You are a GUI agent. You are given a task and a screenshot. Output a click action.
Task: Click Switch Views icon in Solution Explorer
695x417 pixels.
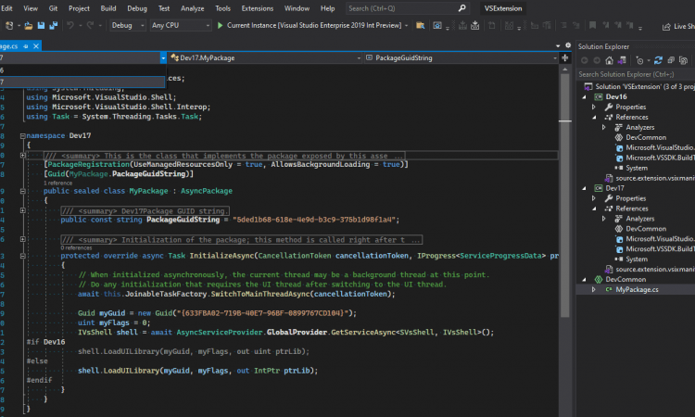tap(622, 60)
